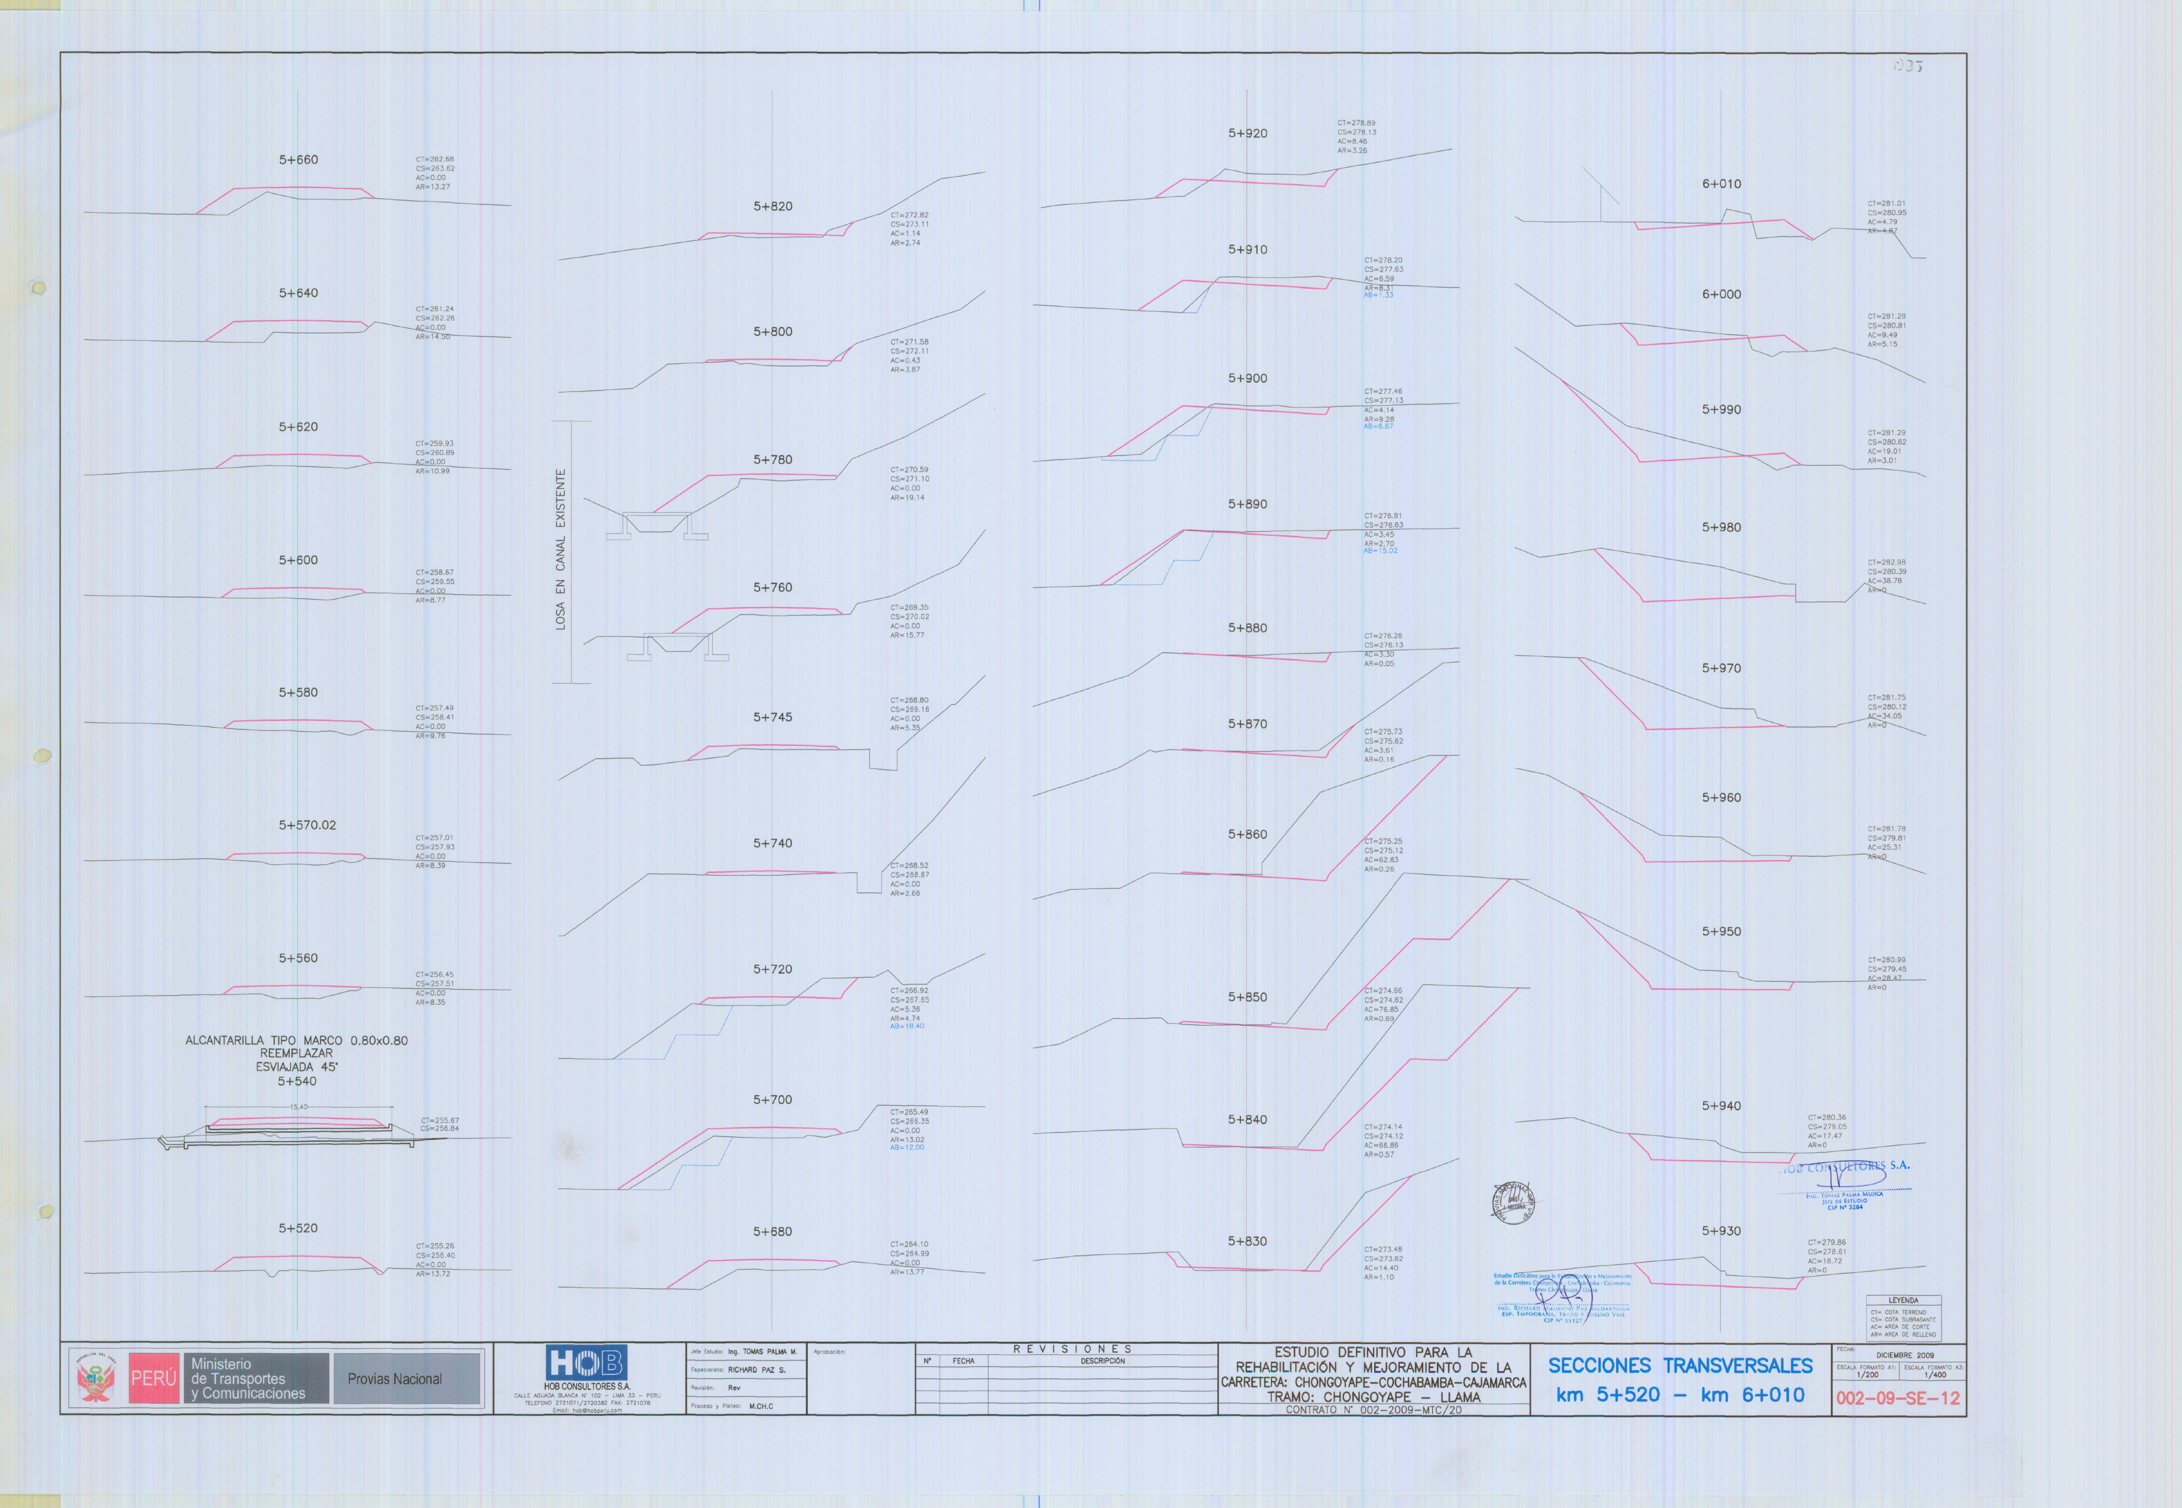Click 'TRAMO: CHONGOYAPE – LLAMA' line
2182x1508 pixels.
click(x=1373, y=1397)
